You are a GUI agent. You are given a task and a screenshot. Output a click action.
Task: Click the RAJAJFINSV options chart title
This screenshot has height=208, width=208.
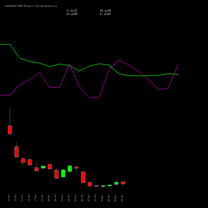pyautogui.click(x=31, y=6)
